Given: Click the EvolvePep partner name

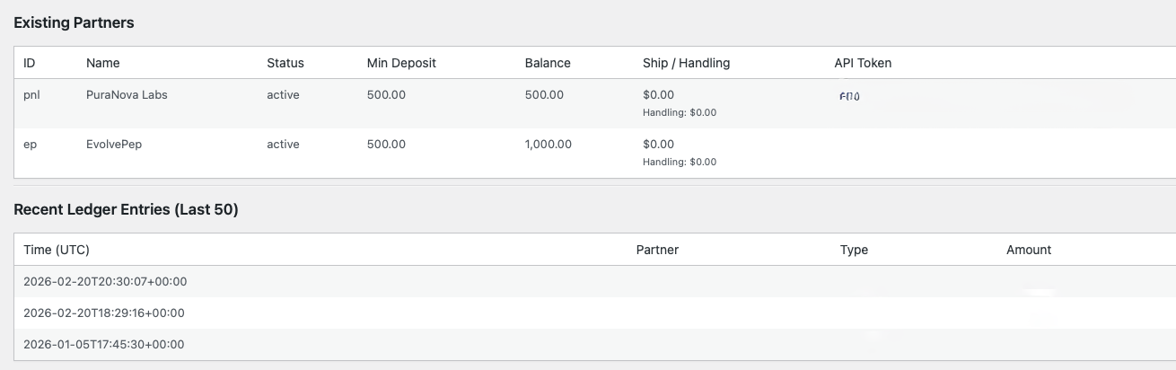Looking at the screenshot, I should [114, 145].
